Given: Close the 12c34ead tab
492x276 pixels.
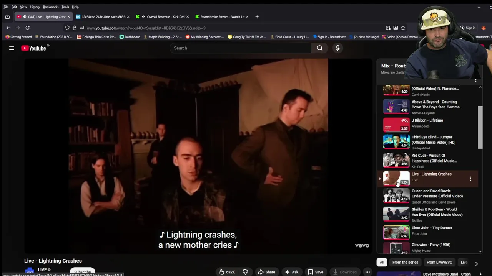Looking at the screenshot, I should click(x=128, y=17).
